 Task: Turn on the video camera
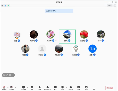click(12, 88)
